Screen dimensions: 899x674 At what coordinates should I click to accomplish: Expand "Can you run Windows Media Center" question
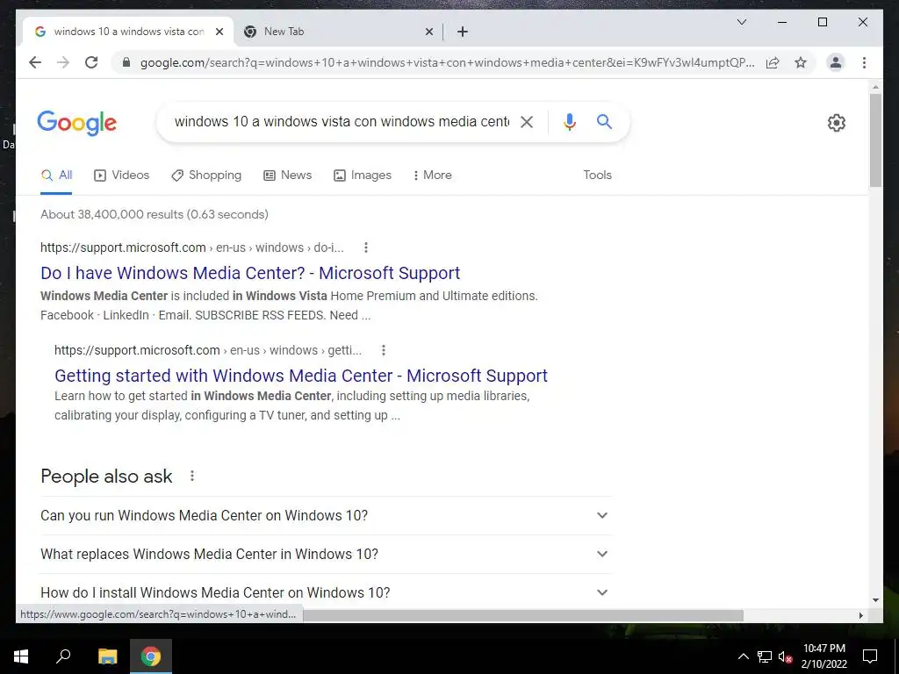(326, 515)
